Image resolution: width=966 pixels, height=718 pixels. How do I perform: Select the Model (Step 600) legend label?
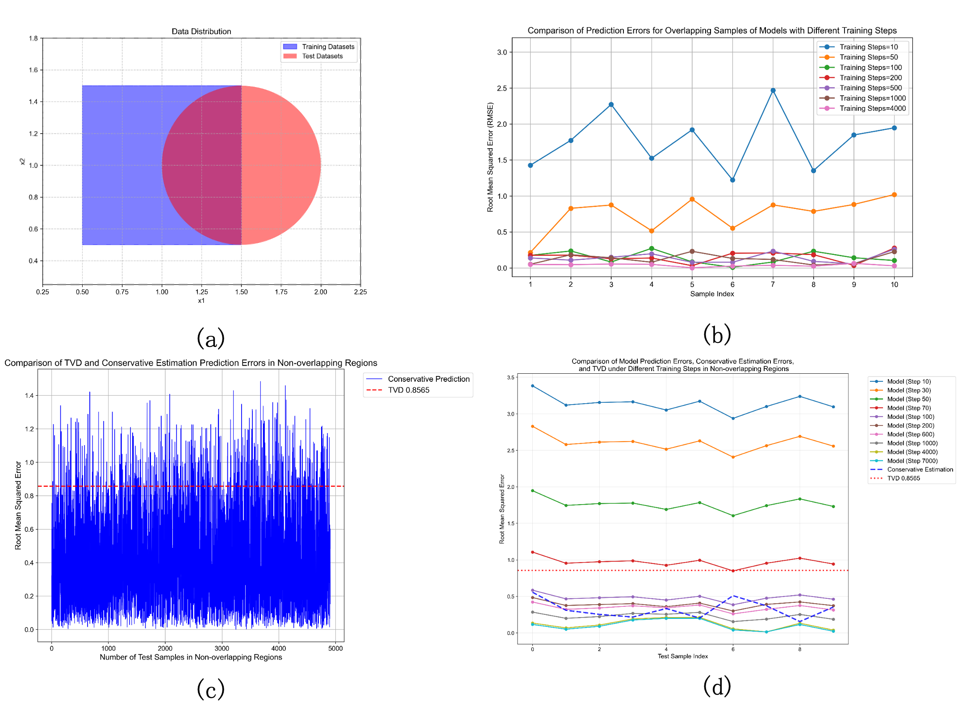pos(911,434)
